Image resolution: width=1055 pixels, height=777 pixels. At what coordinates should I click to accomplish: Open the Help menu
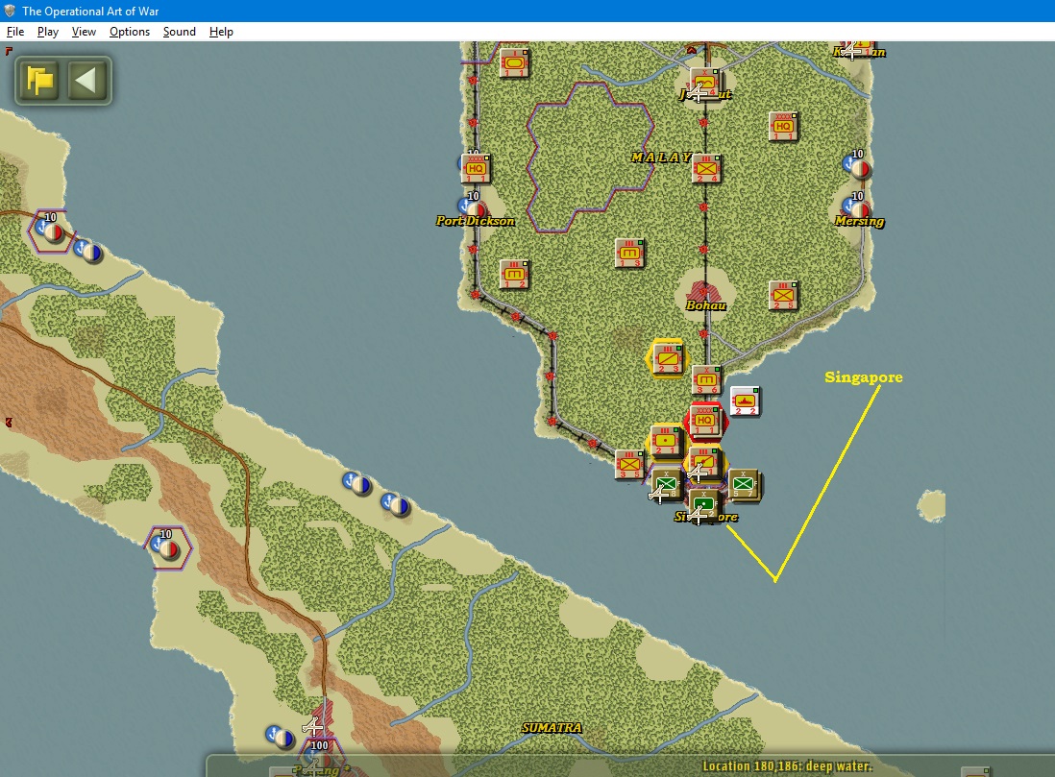click(221, 32)
